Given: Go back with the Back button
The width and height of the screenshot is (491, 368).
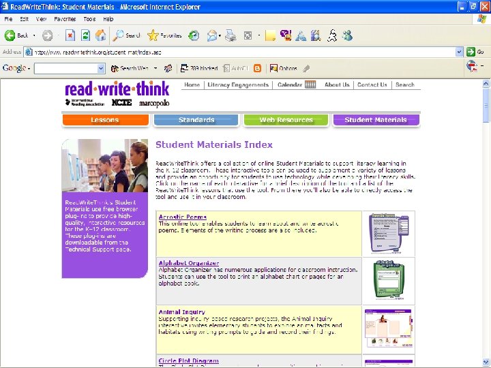Looking at the screenshot, I should tap(16, 35).
